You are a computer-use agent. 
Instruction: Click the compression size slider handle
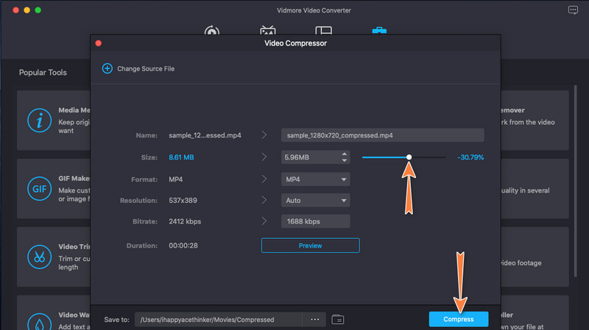pos(409,157)
